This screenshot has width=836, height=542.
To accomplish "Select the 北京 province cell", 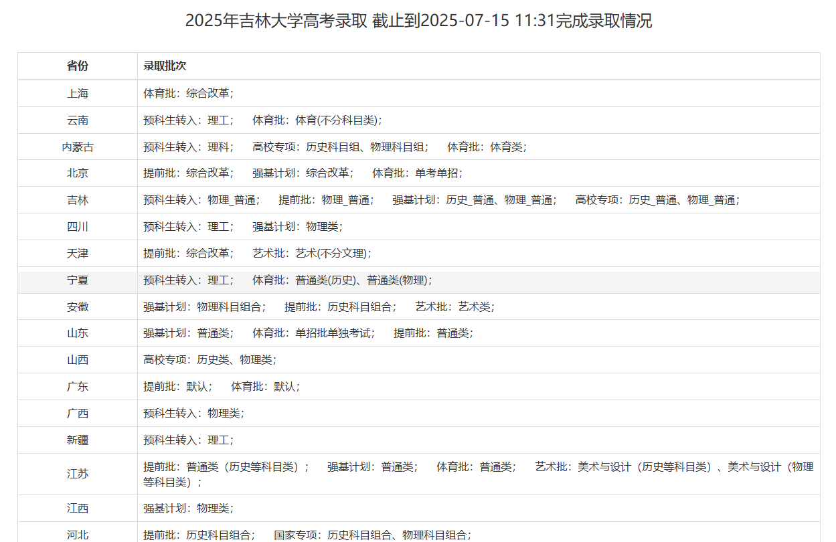I will pos(78,173).
